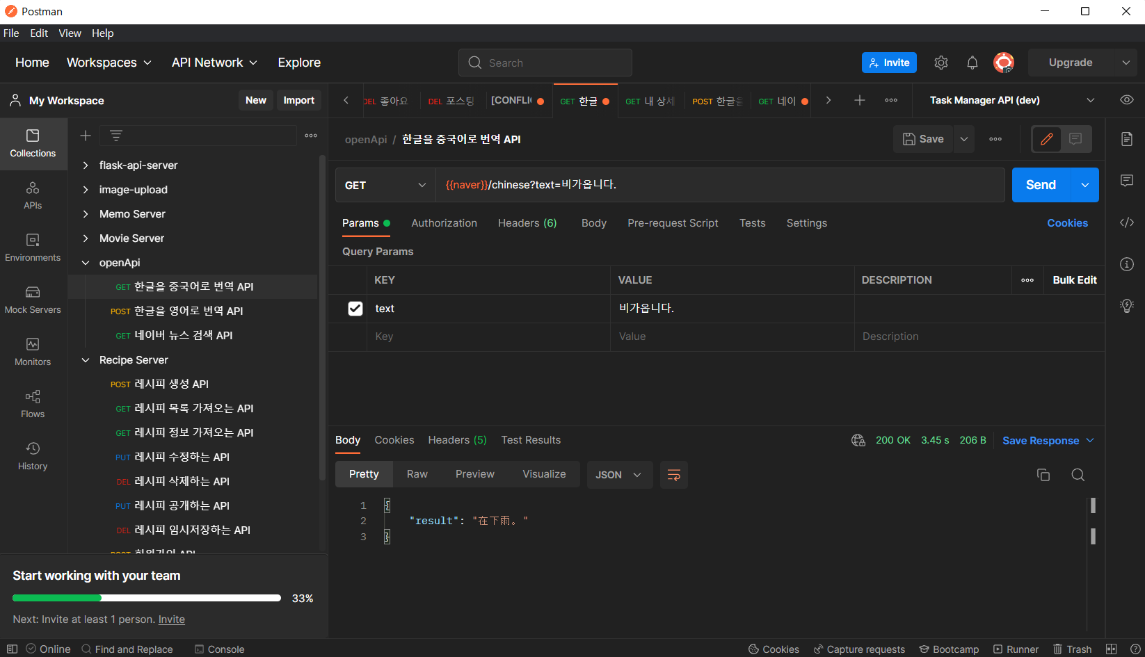
Task: Open the lightbulb related requests icon
Action: (1127, 306)
